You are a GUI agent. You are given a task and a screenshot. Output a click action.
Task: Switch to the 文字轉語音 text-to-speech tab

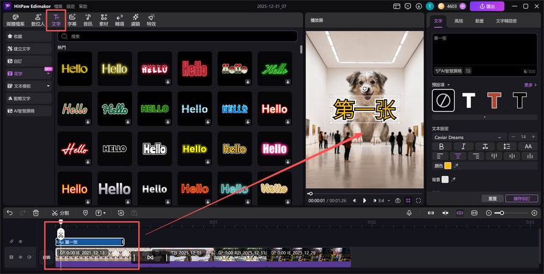pos(506,21)
